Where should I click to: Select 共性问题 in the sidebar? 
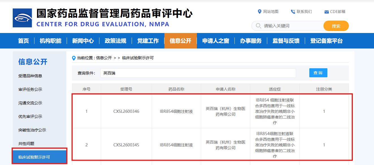26,144
